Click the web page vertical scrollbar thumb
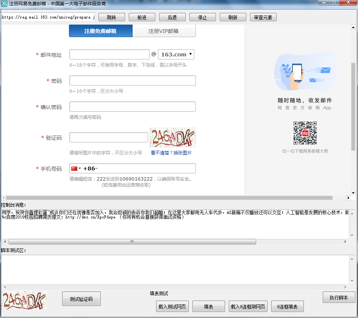The image size is (358, 318). (353, 106)
